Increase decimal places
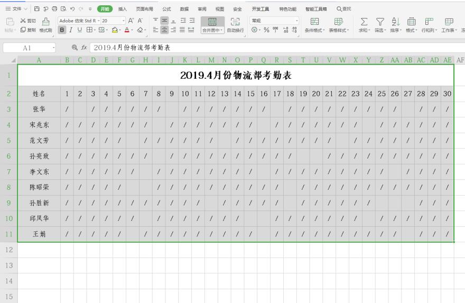Viewport: 465px width, 303px height. tap(285, 30)
